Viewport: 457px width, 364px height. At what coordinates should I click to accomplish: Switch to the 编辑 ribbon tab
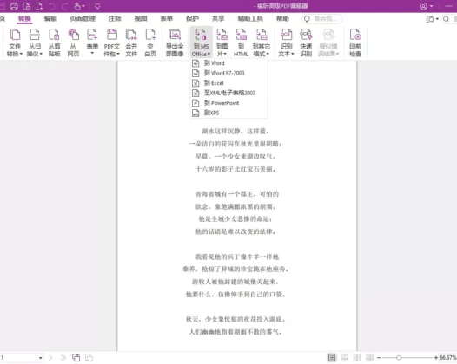50,19
